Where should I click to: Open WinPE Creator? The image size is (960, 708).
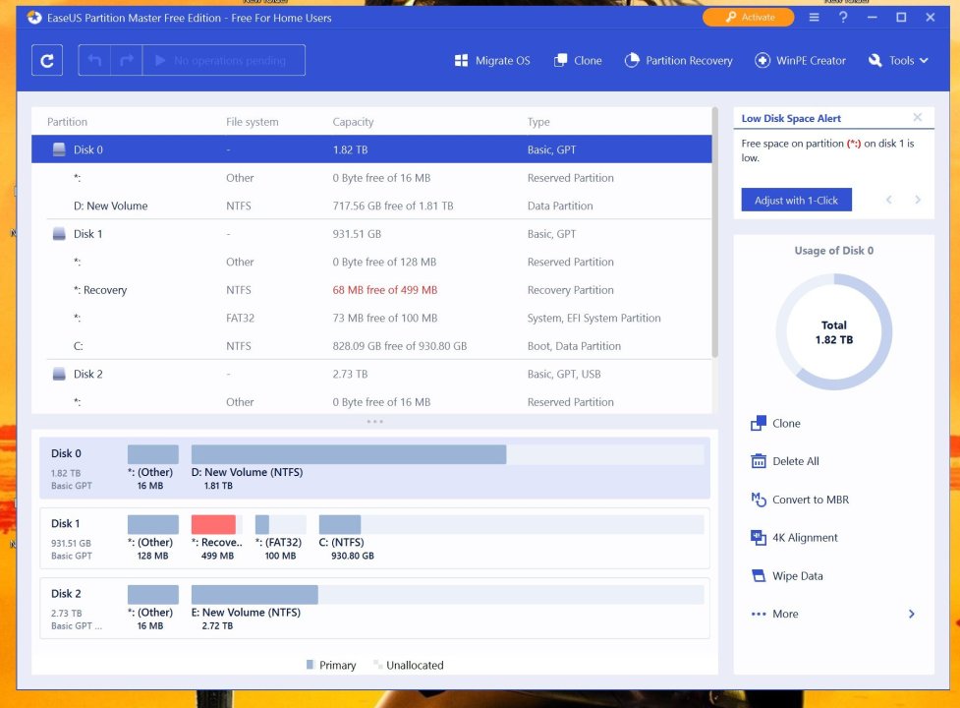click(800, 61)
